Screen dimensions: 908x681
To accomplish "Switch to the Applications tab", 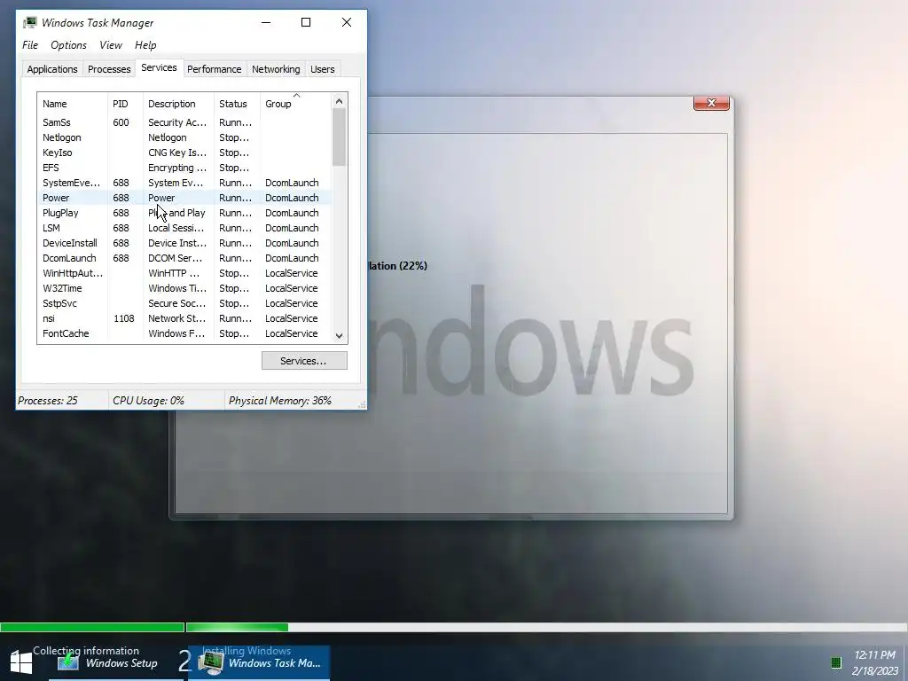I will 52,69.
